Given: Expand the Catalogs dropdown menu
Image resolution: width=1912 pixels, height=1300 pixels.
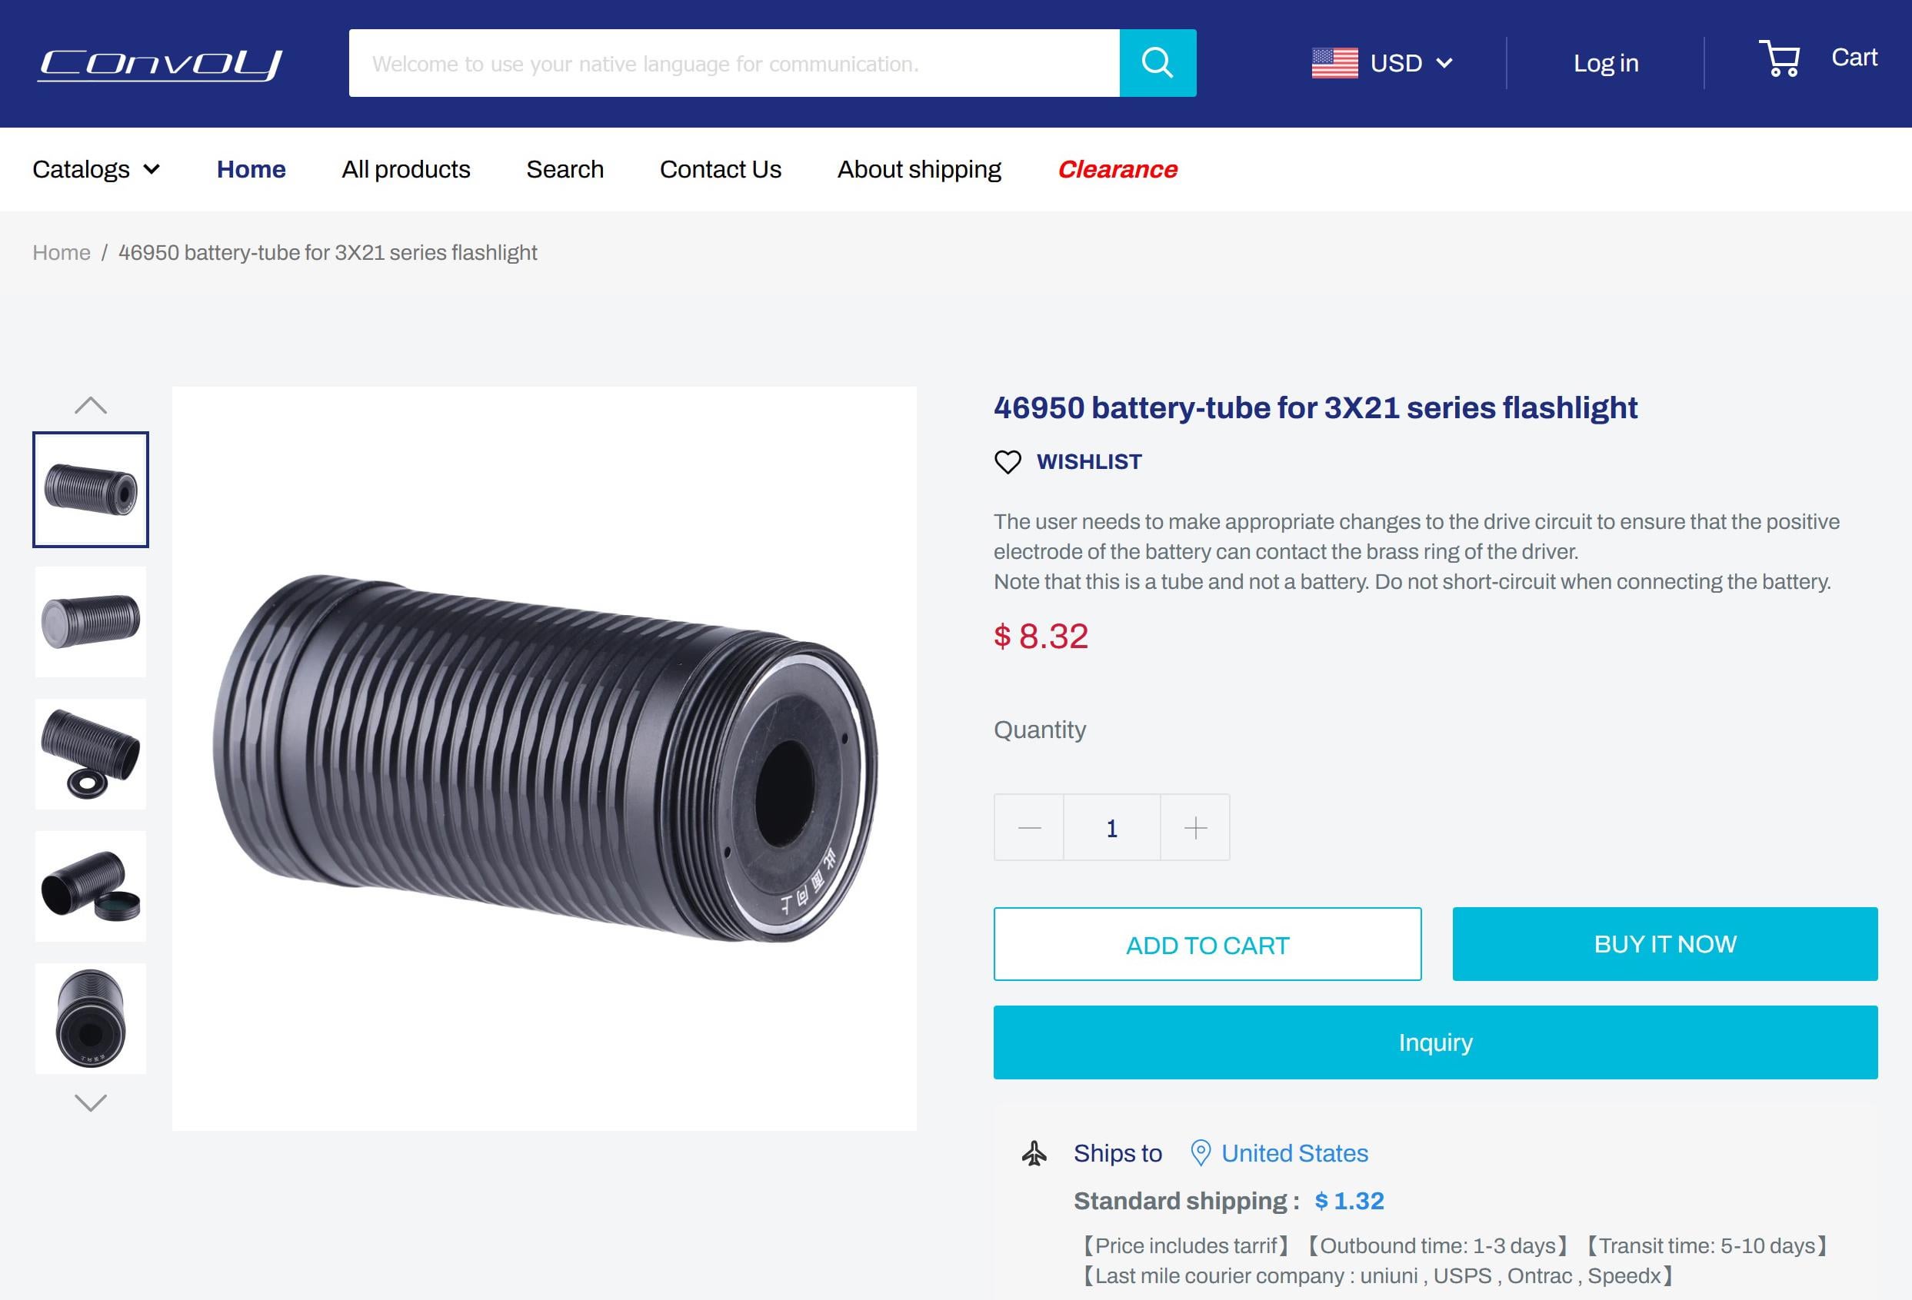Looking at the screenshot, I should tap(95, 169).
